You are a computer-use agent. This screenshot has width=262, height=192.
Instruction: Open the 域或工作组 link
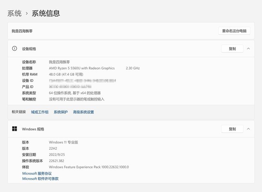coord(40,112)
